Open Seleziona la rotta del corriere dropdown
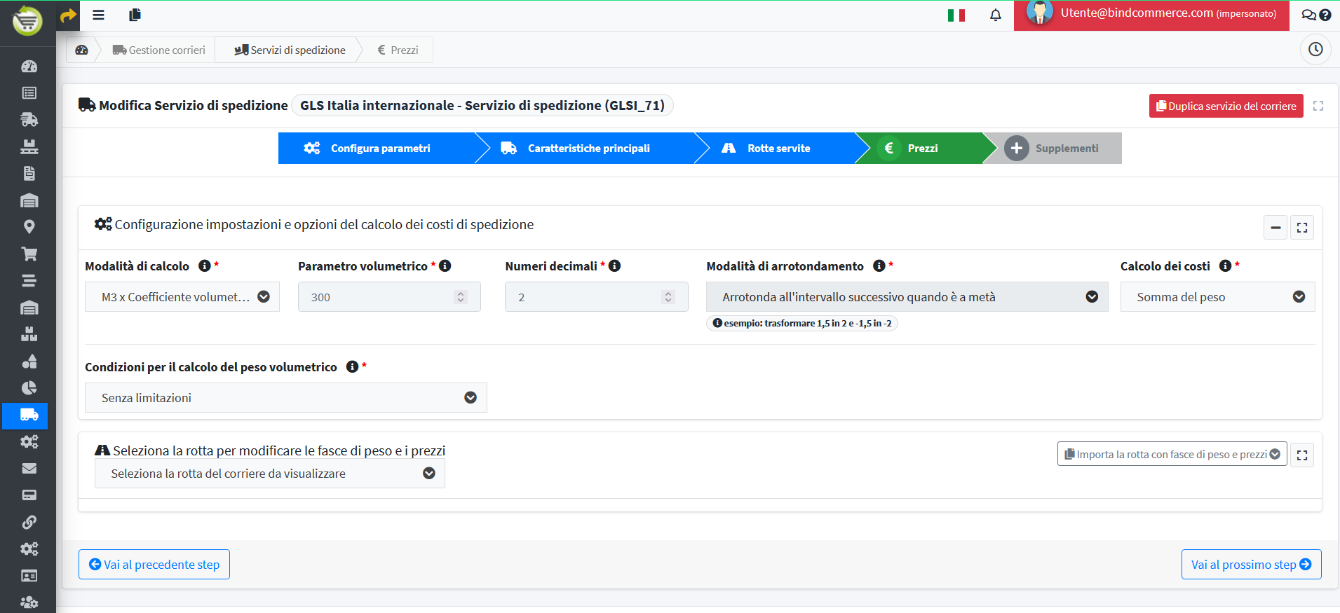This screenshot has height=613, width=1340. (x=270, y=474)
